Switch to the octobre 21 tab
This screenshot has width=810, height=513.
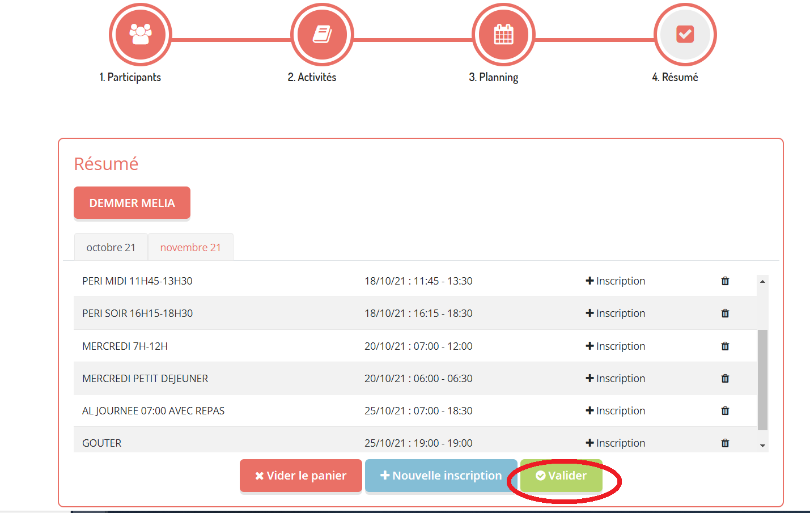(x=111, y=248)
